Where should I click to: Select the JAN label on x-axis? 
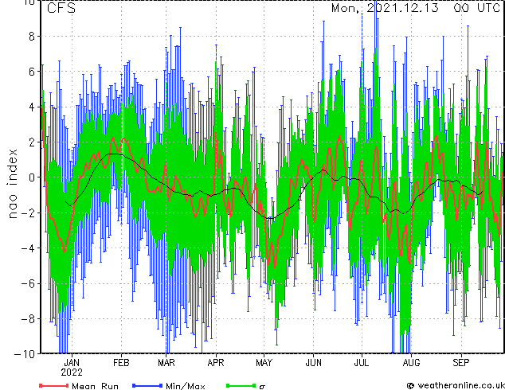click(72, 363)
